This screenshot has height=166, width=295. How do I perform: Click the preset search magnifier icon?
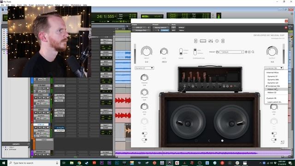pyautogui.click(x=253, y=52)
